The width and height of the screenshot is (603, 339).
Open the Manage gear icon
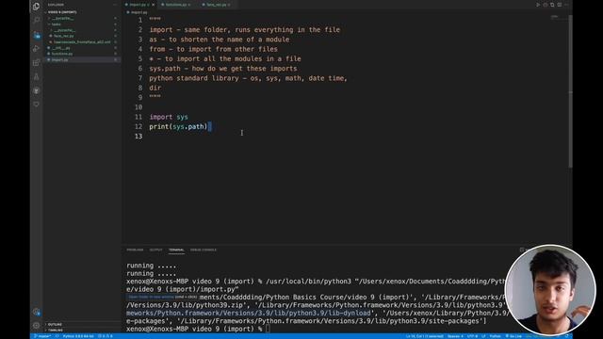tap(37, 326)
